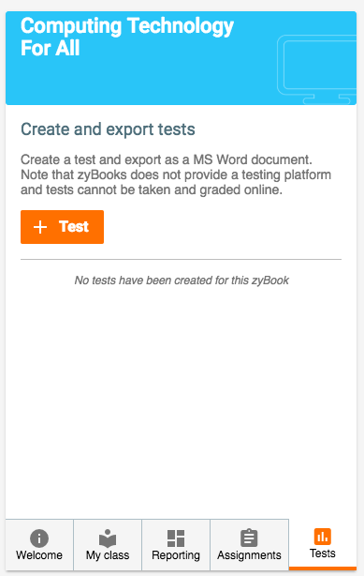
Task: Select the Assignments tab label
Action: (x=249, y=555)
